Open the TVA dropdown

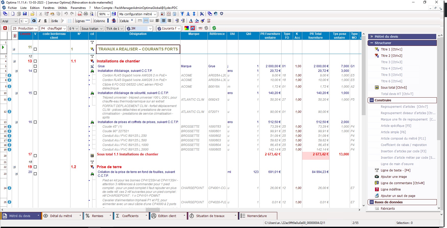[122, 29]
